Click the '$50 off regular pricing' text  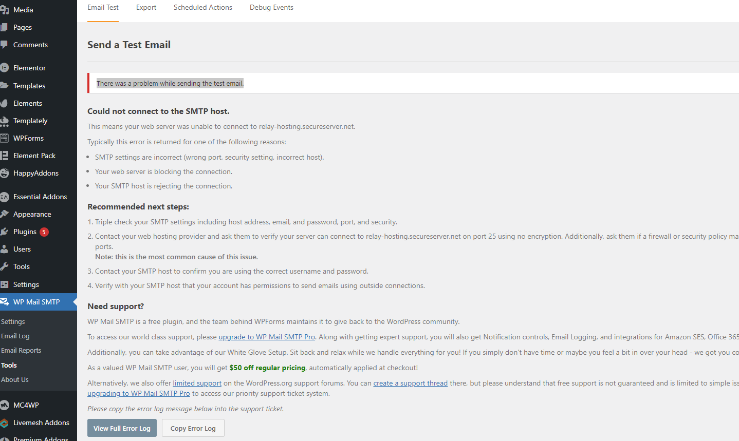[x=267, y=368]
